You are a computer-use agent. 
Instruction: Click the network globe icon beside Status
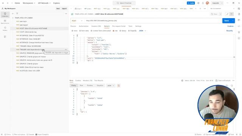coord(182,80)
